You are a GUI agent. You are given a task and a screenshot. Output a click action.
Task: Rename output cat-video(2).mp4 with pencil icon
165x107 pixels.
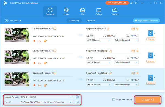click(x=111, y=73)
